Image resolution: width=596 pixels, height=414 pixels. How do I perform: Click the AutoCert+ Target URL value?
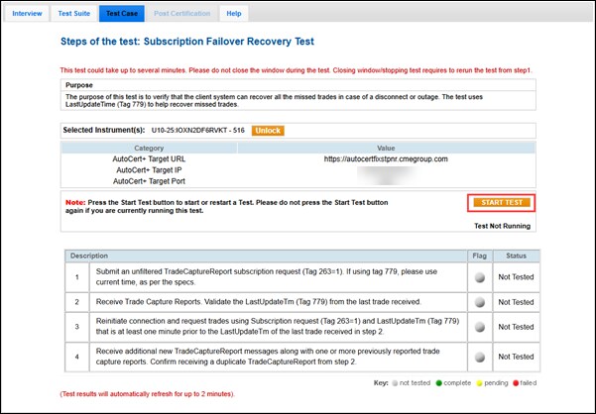[386, 158]
